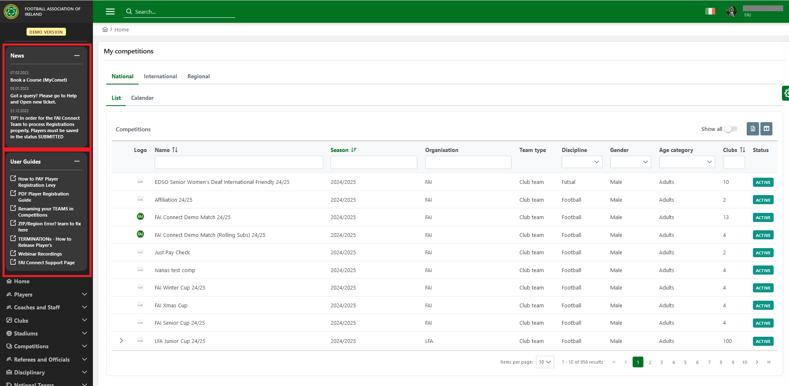The image size is (789, 386).
Task: Switch to the International tab
Action: tap(160, 76)
